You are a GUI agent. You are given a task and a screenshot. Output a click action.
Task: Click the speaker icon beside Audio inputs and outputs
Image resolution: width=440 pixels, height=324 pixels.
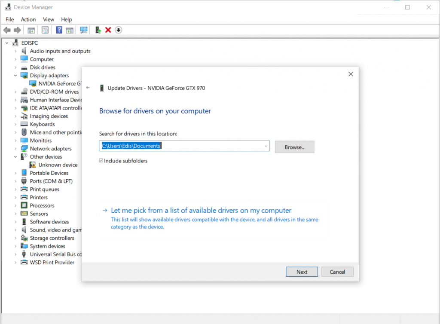(x=24, y=51)
